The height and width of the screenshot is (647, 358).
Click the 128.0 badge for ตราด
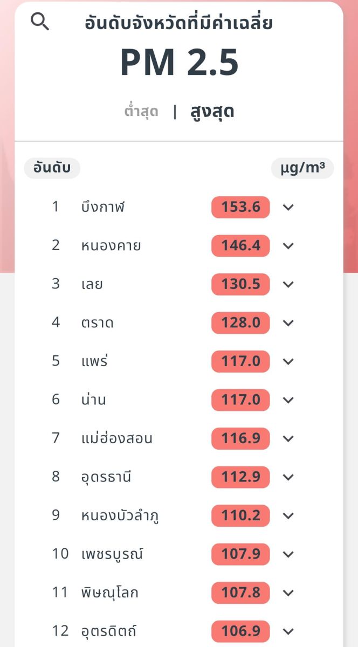(240, 323)
